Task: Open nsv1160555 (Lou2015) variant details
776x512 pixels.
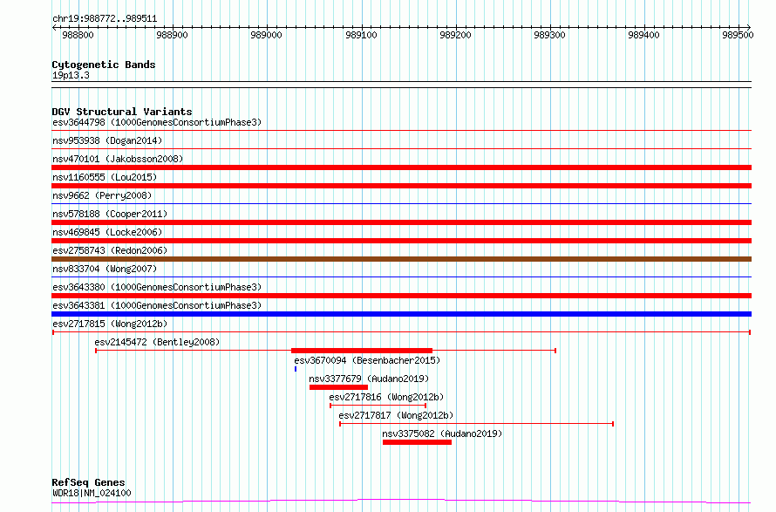Action: coord(105,177)
